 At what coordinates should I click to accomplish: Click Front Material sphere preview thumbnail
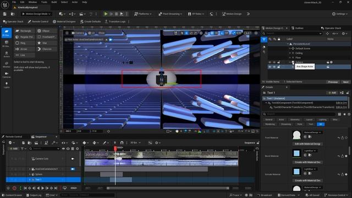(x=296, y=135)
